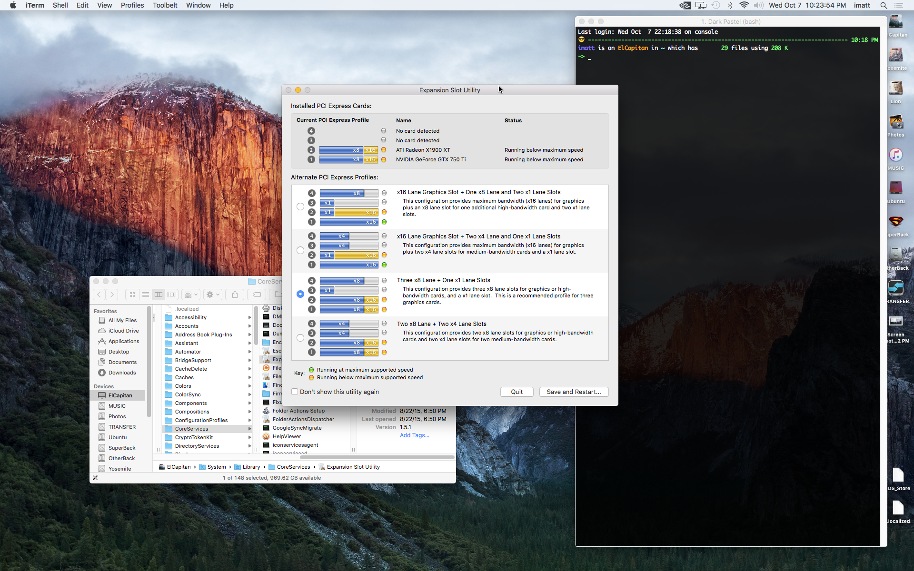This screenshot has height=571, width=914.
Task: Open the volume menu bar icon
Action: pos(759,5)
